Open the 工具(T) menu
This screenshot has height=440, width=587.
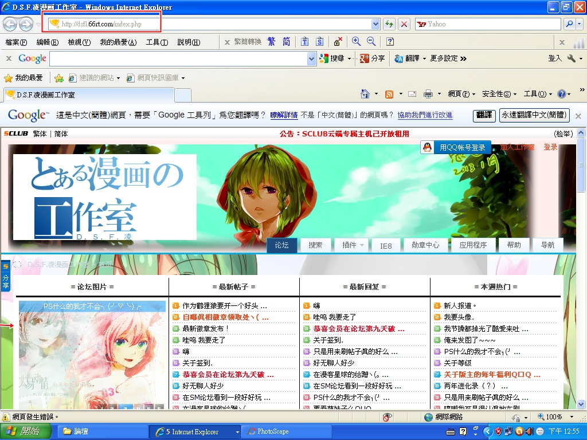(x=157, y=42)
